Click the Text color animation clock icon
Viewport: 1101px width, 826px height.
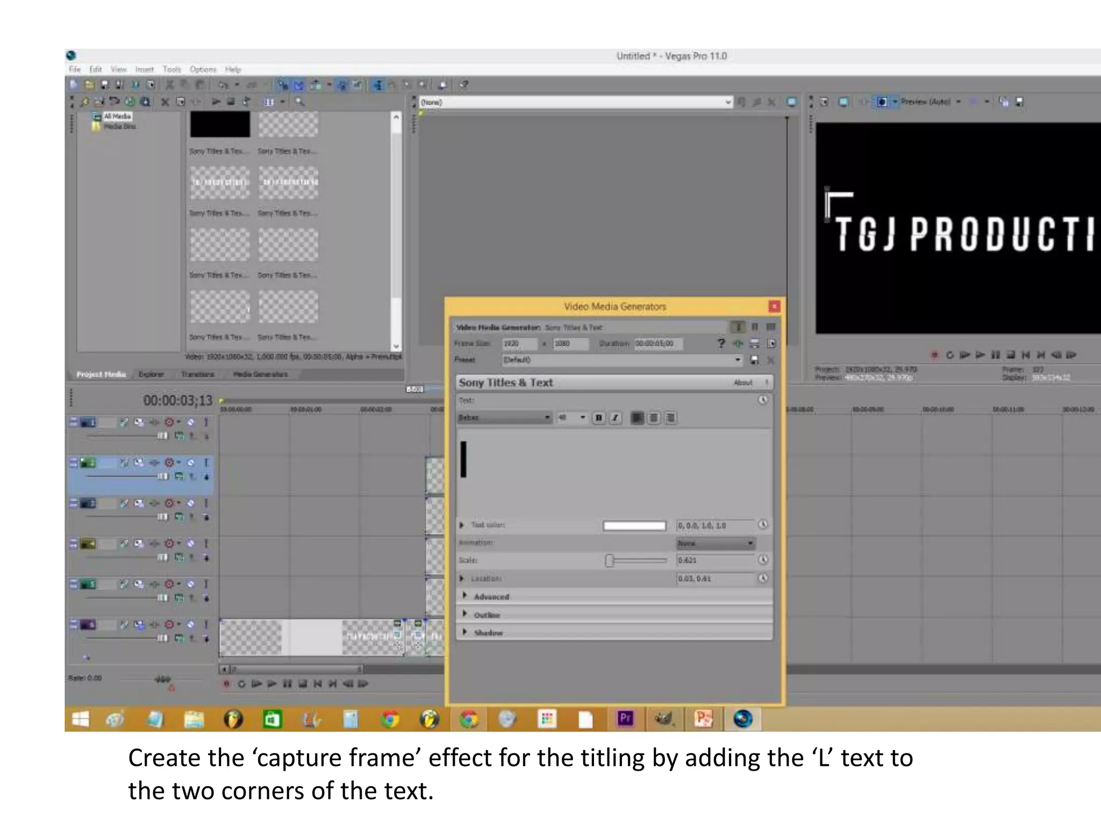point(763,524)
